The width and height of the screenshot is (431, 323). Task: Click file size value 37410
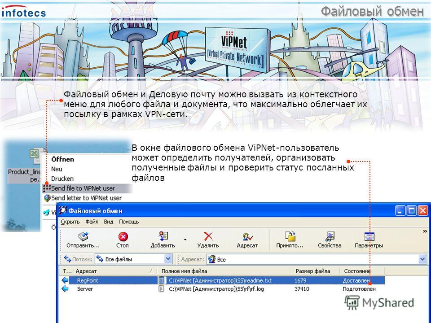pos(302,289)
